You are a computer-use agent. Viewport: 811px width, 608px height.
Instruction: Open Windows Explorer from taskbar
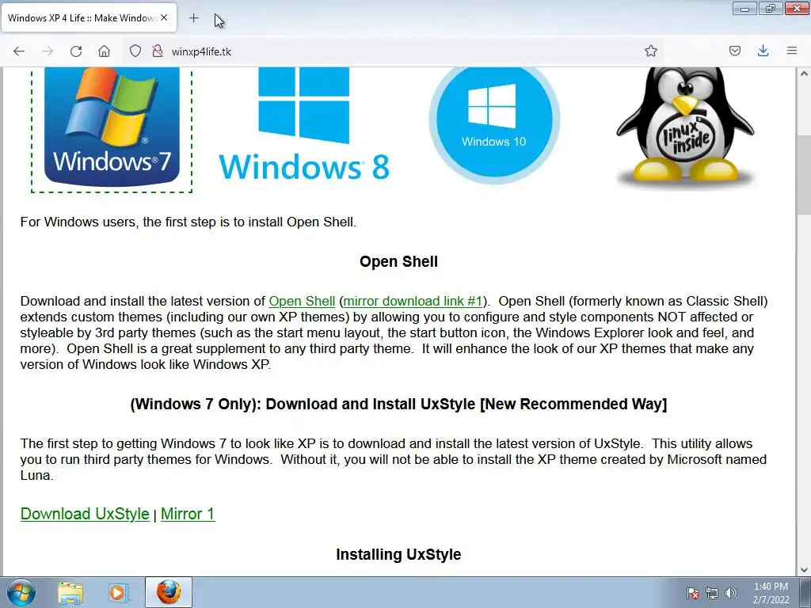70,592
